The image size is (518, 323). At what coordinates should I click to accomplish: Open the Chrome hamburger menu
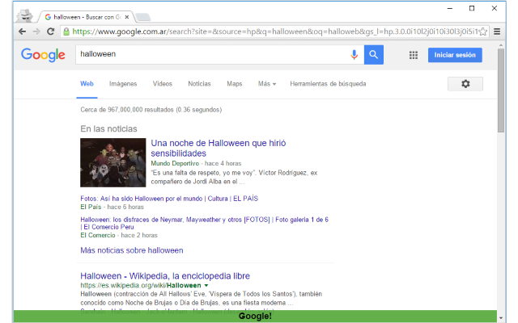point(497,31)
